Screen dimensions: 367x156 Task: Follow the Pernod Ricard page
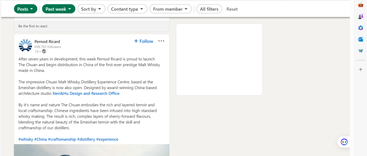tap(144, 41)
